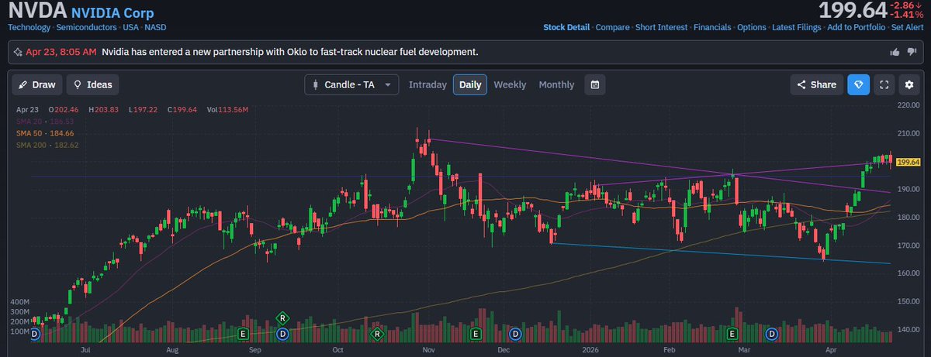Open the Compare link
This screenshot has width=931, height=357.
[612, 27]
